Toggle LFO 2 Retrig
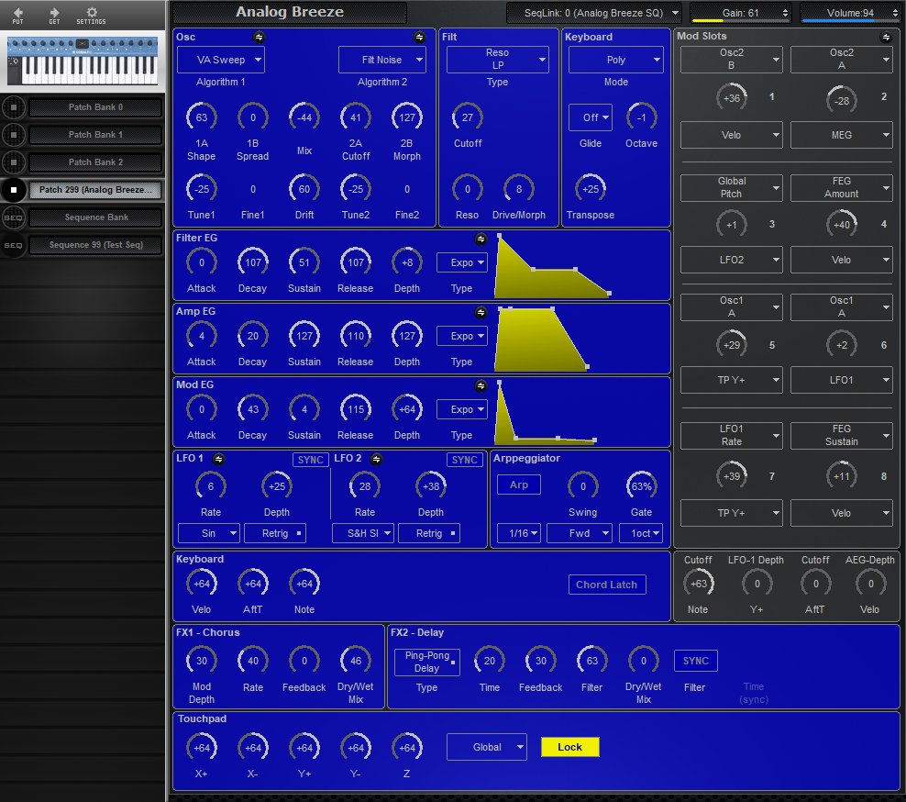 [x=429, y=533]
